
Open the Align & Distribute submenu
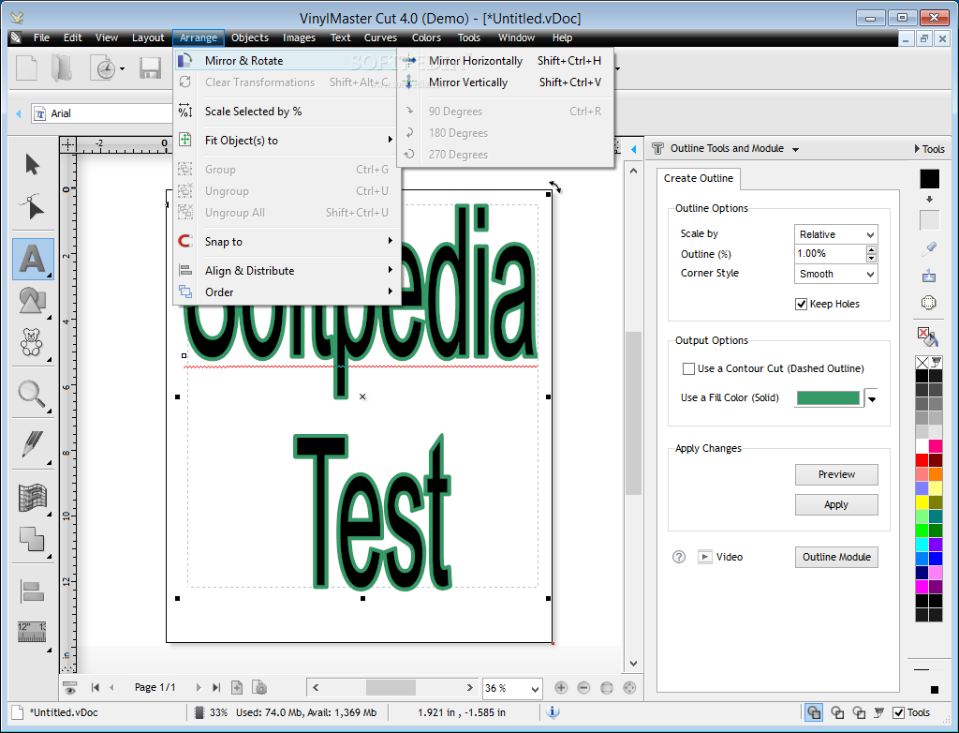(x=287, y=270)
